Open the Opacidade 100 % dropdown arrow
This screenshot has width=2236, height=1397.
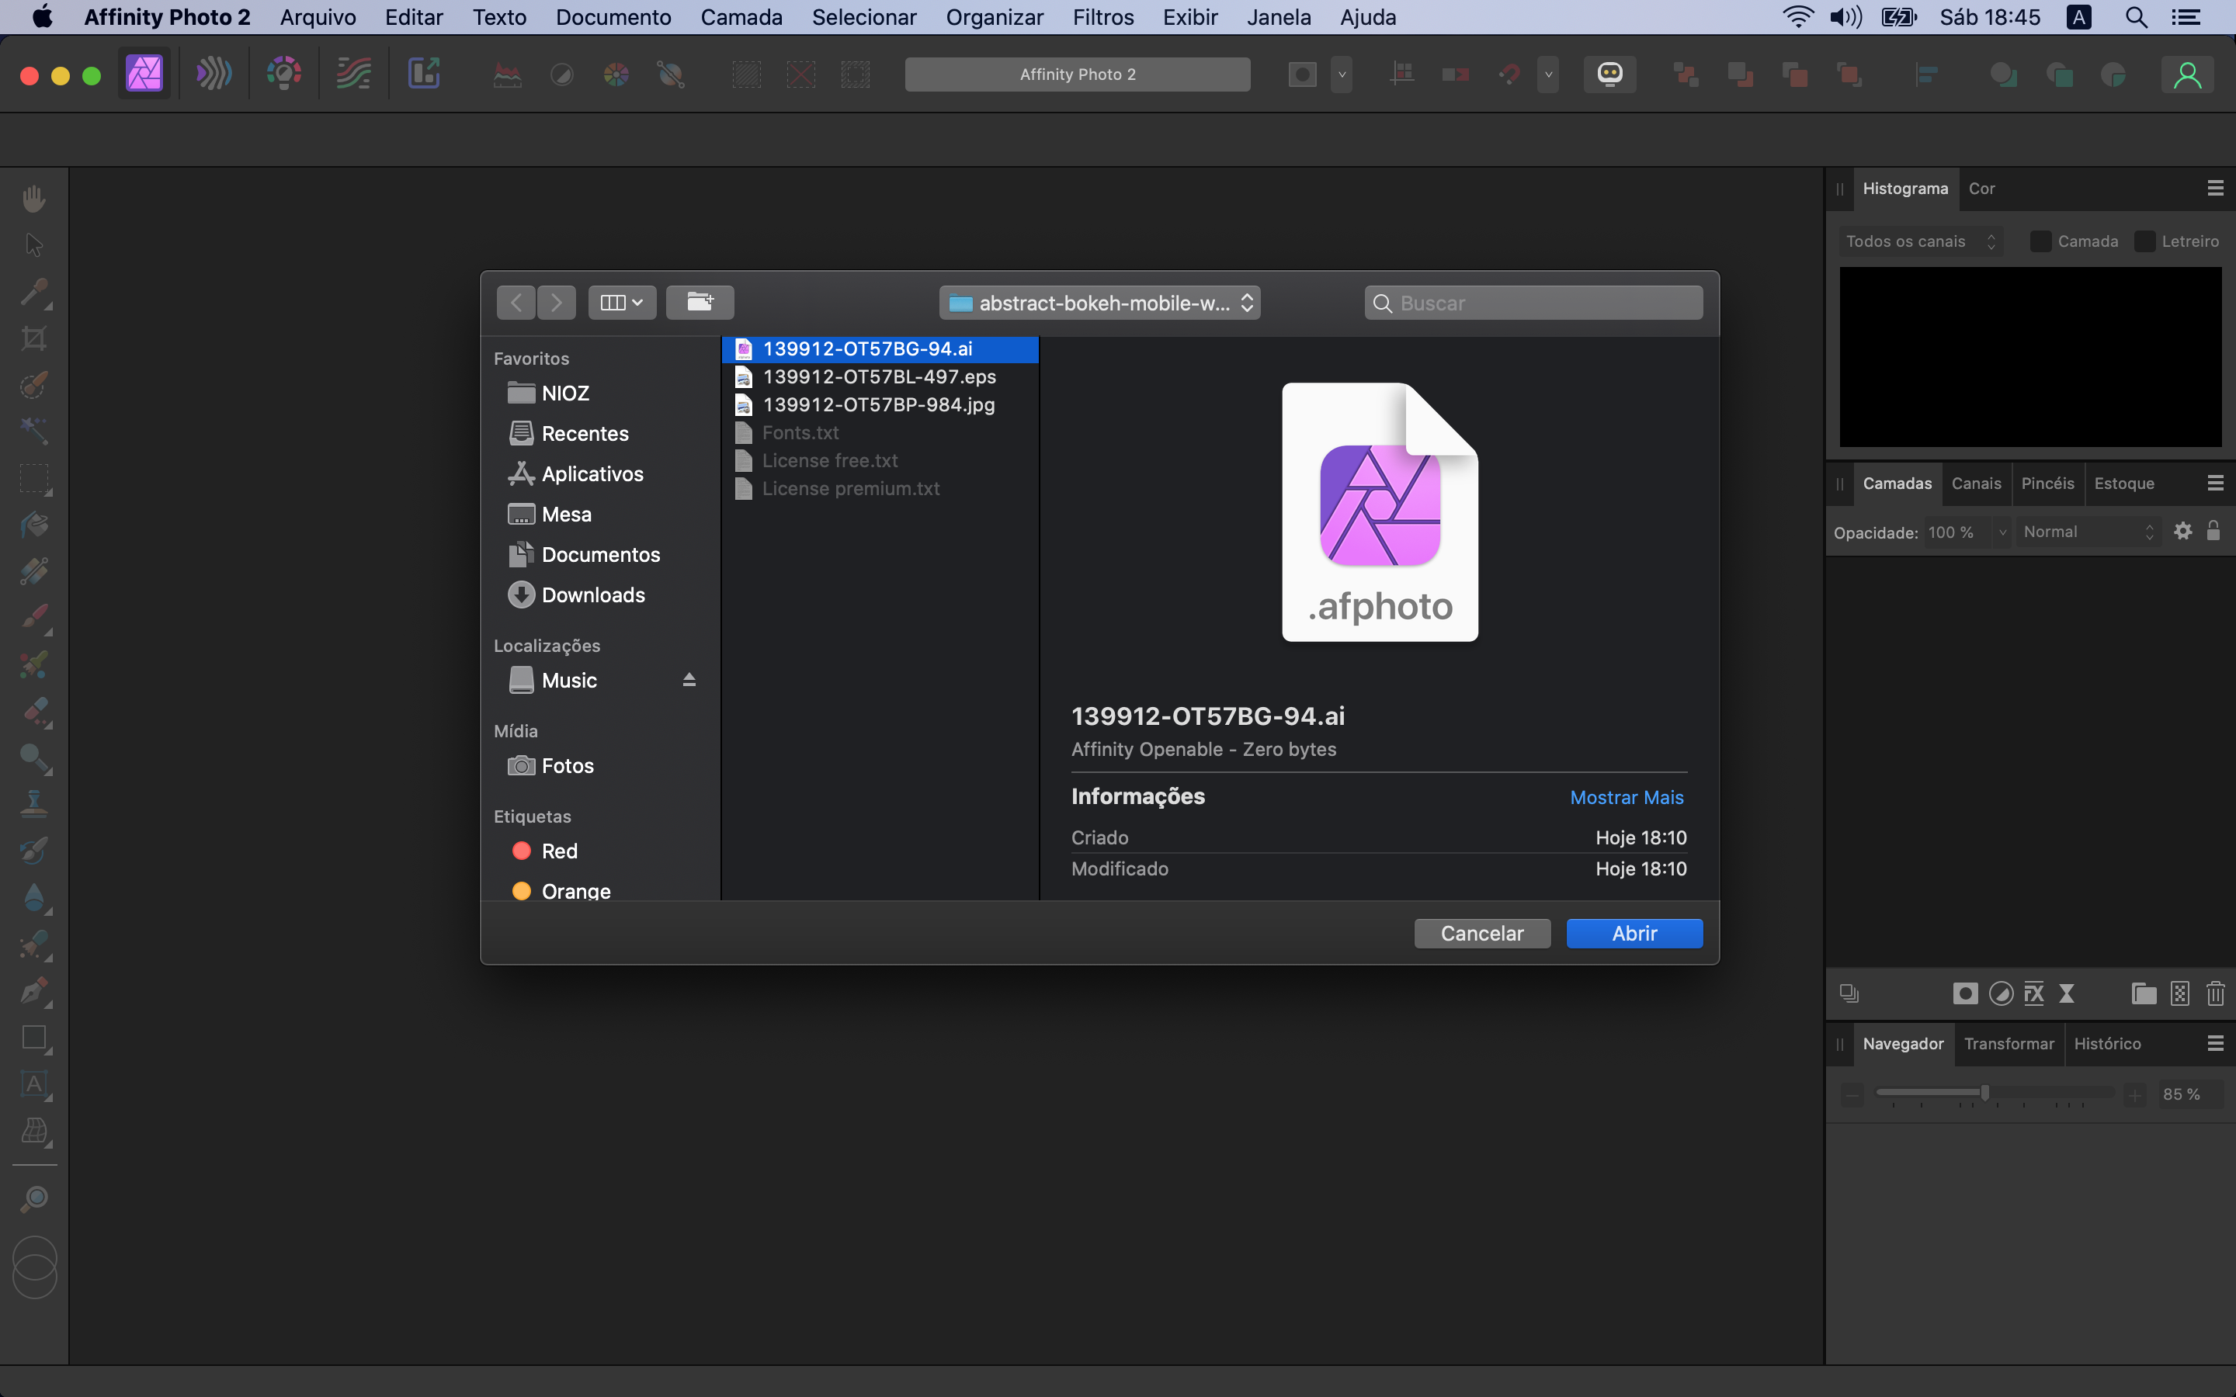[2002, 532]
